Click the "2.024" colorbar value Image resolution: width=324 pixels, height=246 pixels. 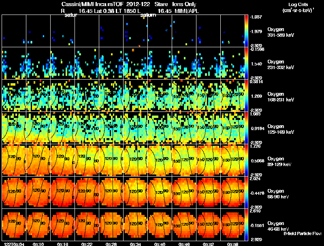point(255,179)
